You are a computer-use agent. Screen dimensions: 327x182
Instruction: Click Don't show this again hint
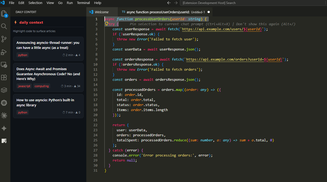click(266, 24)
